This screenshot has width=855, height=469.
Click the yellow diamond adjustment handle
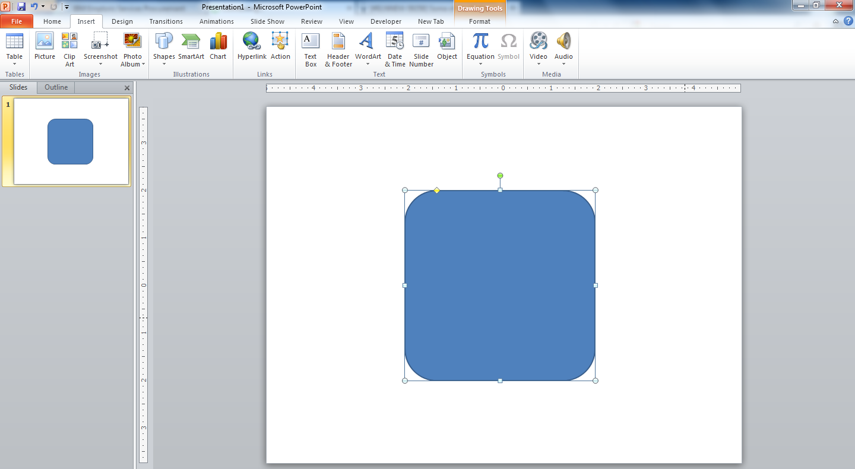437,190
